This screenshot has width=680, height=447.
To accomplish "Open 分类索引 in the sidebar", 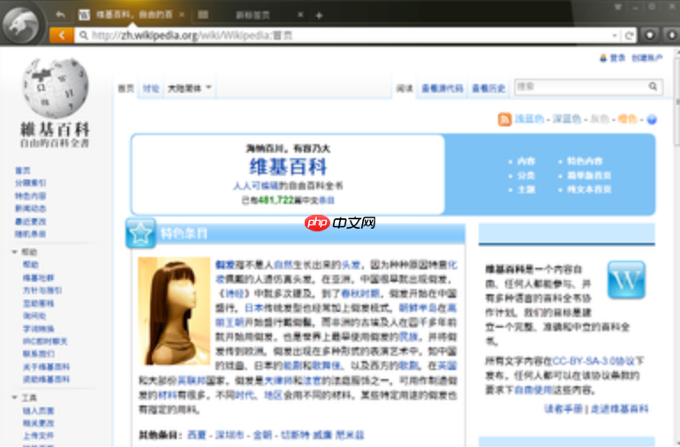I will tap(30, 183).
